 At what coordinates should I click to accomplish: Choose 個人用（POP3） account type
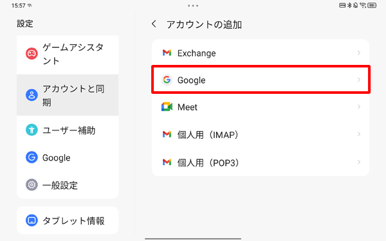click(x=261, y=162)
